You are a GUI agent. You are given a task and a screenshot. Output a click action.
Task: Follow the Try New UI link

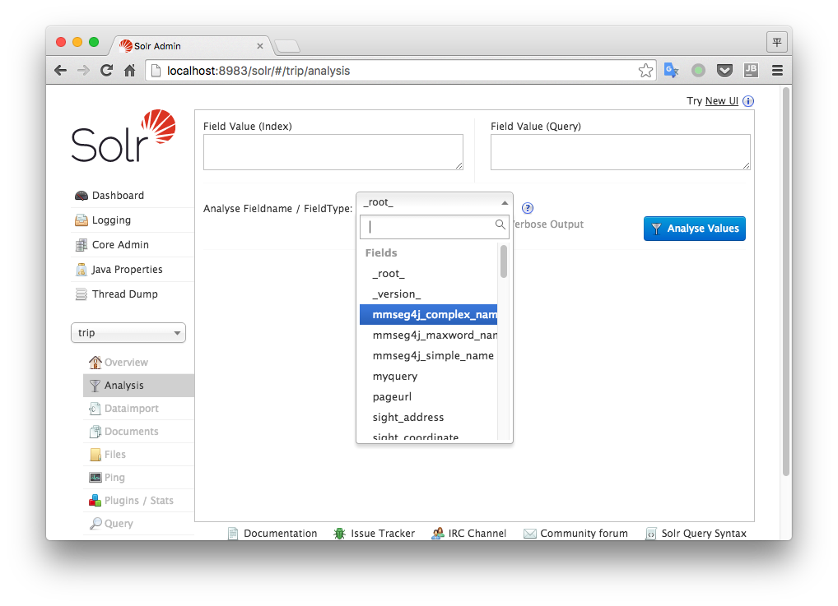[x=721, y=101]
